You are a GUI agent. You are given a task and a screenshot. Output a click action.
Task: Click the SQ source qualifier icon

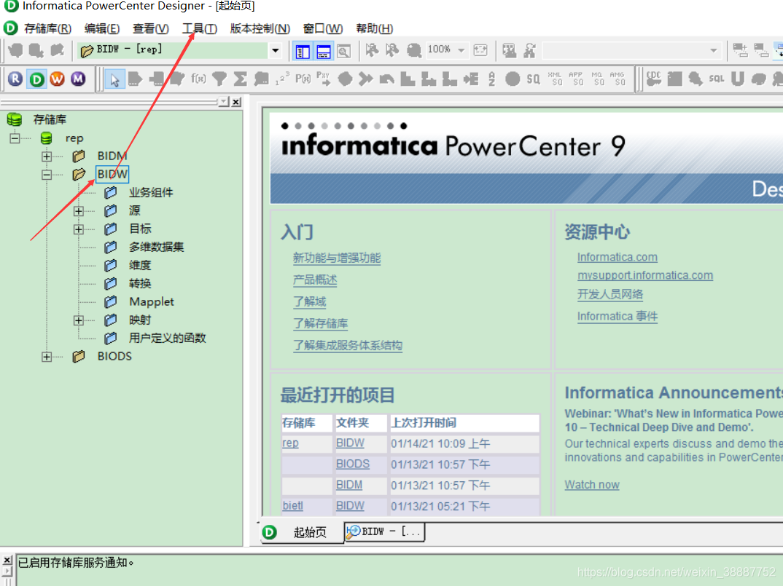click(534, 79)
